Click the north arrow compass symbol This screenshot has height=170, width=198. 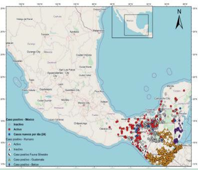pos(179,19)
